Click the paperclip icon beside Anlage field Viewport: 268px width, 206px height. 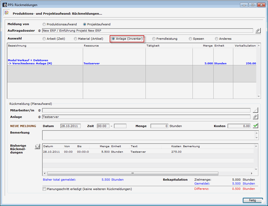(255, 117)
